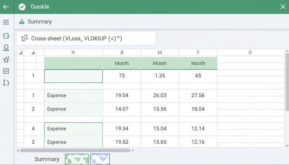Click the Summary sheet icon in header
The image size is (289, 165).
coord(22,22)
